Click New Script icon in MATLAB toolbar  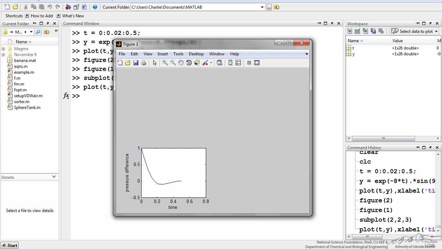(x=7, y=7)
